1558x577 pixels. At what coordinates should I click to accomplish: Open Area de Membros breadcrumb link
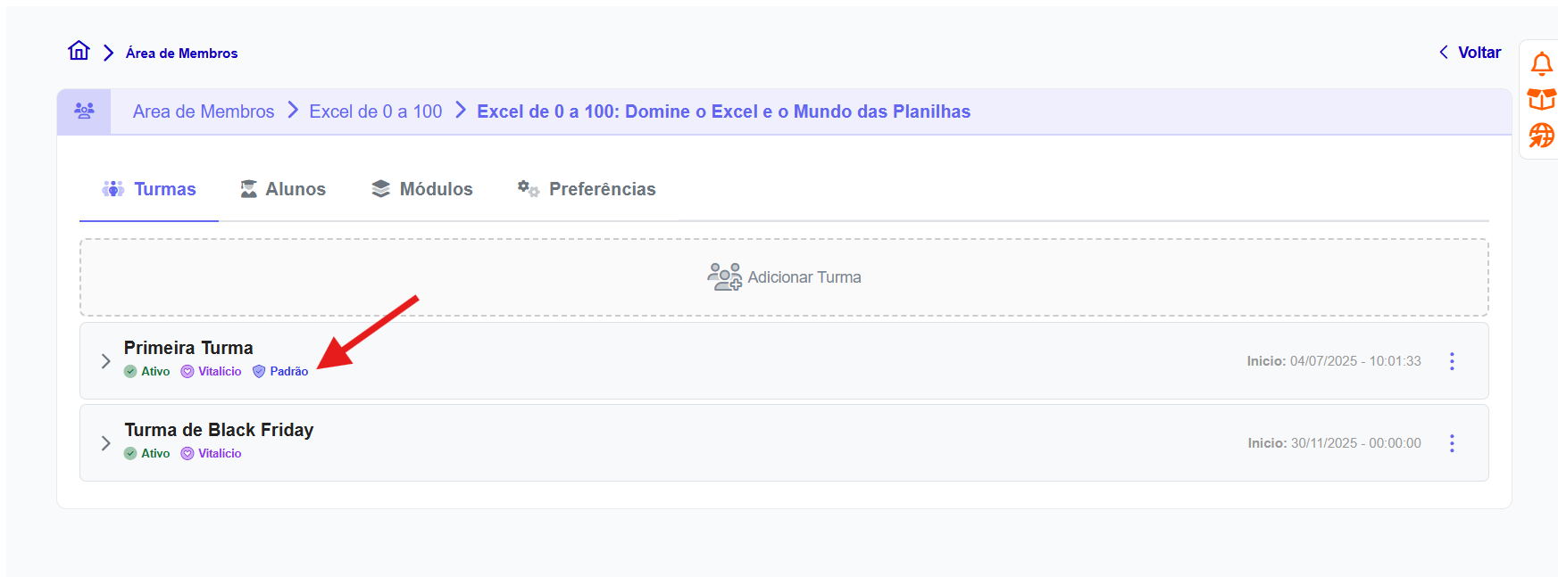204,111
